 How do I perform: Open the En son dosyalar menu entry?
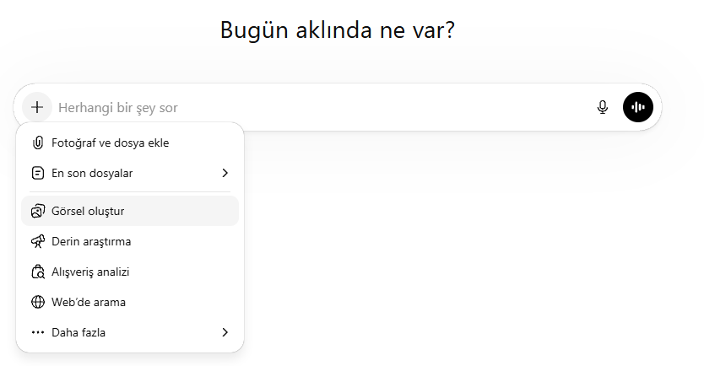point(92,173)
